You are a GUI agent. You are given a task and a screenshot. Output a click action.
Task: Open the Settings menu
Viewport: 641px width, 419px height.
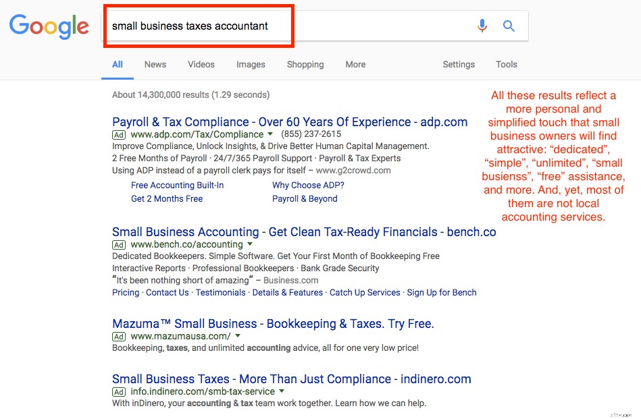(x=459, y=64)
